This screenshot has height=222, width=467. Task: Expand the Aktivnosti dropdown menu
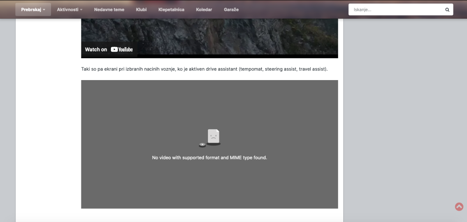pyautogui.click(x=70, y=9)
